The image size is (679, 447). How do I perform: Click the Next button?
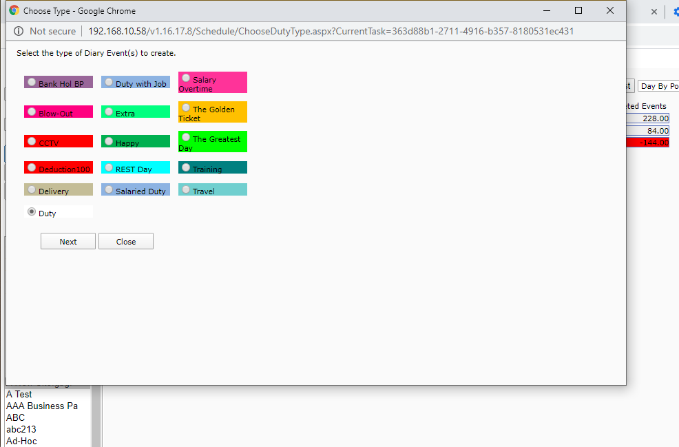pos(68,242)
